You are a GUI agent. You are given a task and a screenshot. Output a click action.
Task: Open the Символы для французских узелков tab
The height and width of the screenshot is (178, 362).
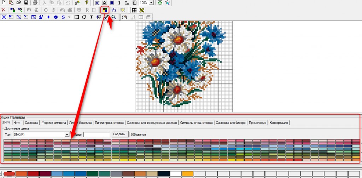click(x=152, y=123)
